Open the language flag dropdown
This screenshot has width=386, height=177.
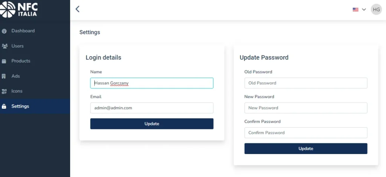[x=355, y=9]
